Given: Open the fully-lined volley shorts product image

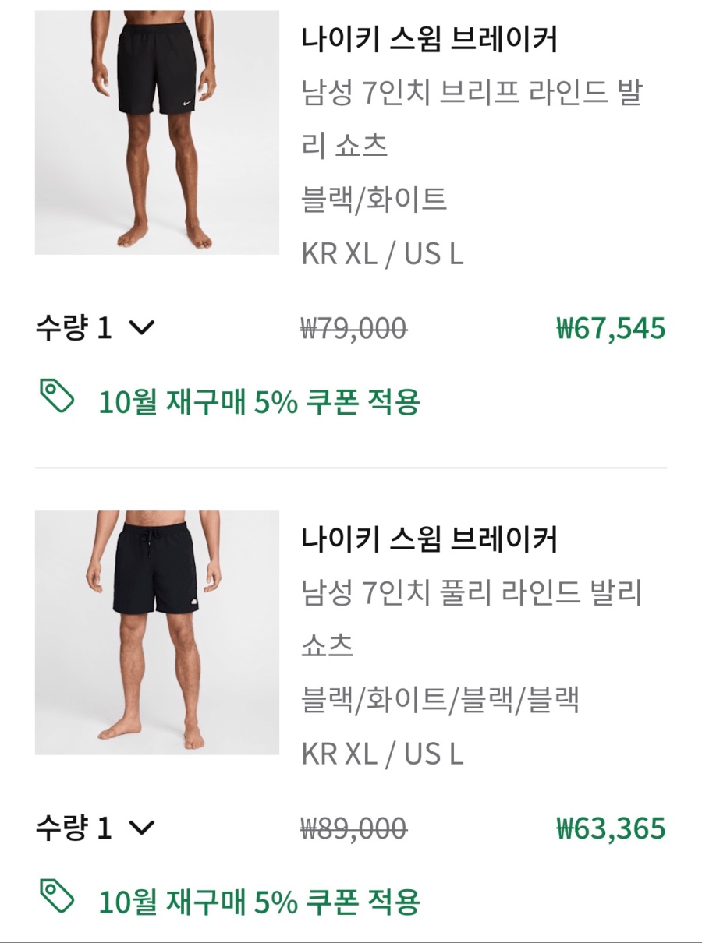Looking at the screenshot, I should [157, 632].
